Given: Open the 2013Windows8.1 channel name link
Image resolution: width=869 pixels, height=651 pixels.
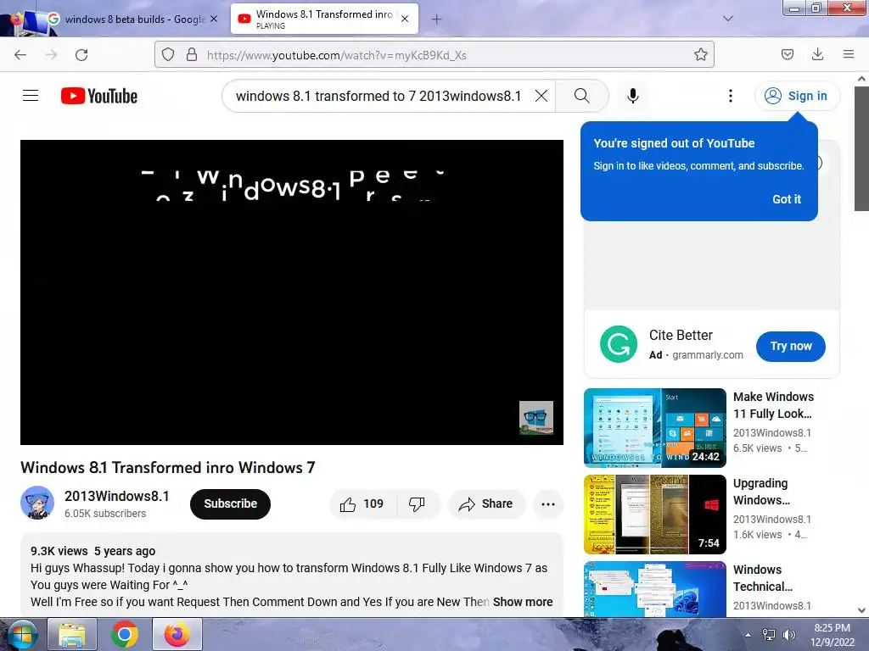Looking at the screenshot, I should click(117, 496).
